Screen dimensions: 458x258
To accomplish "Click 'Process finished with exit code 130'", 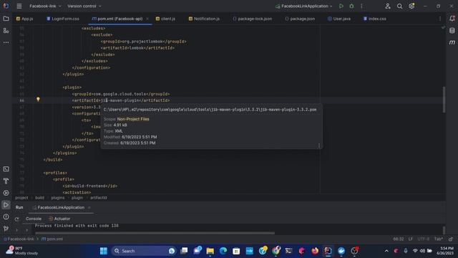I will coord(77,226).
